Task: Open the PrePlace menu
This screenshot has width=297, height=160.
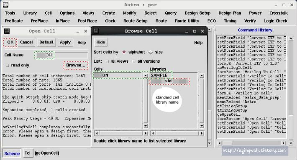Action: [39, 21]
